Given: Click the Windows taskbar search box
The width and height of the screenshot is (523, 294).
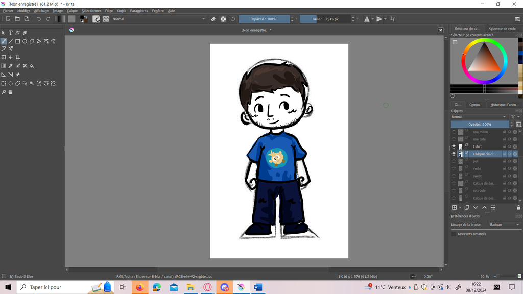Looking at the screenshot, I should coord(51,287).
